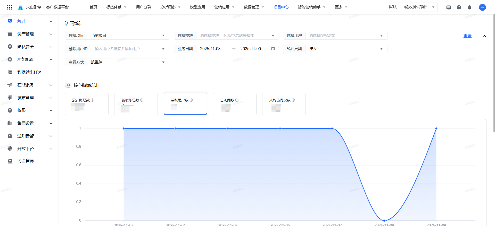Expand the 隐私安全 sidebar section
495x226 pixels.
point(51,47)
